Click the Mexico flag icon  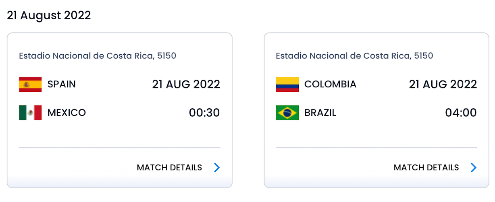click(30, 113)
